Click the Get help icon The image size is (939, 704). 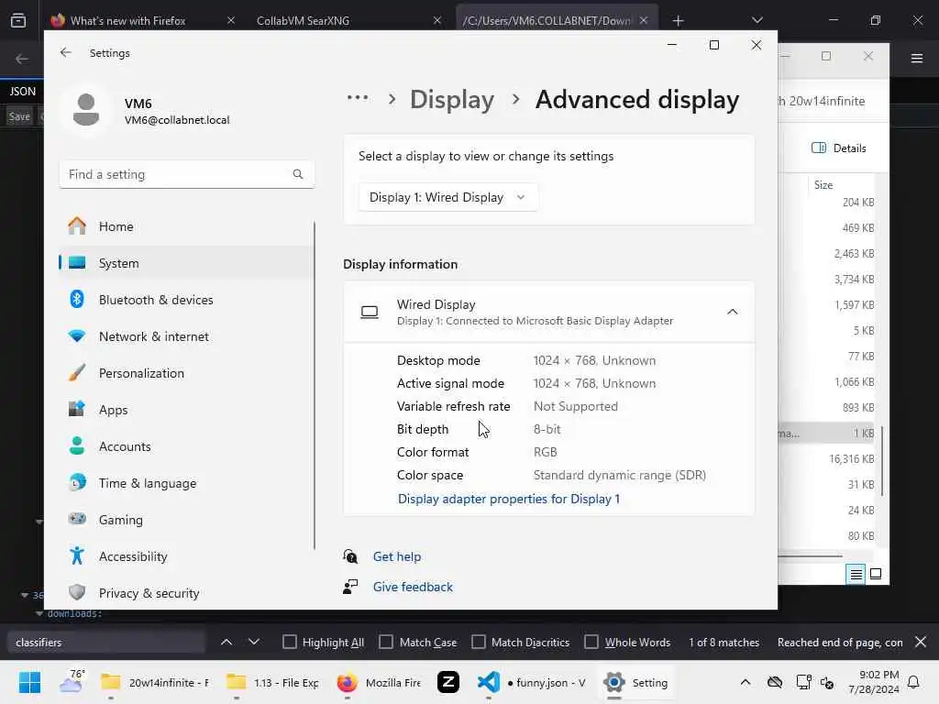point(350,556)
